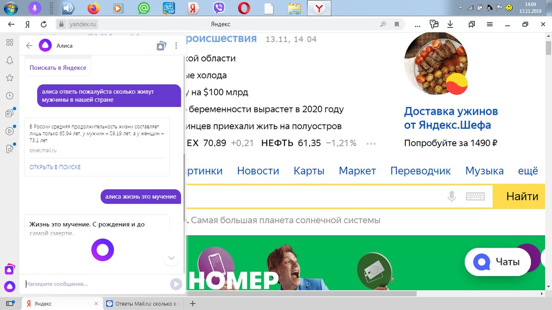The height and width of the screenshot is (310, 552).
Task: Launch Opera browser from the taskbar
Action: point(244,8)
